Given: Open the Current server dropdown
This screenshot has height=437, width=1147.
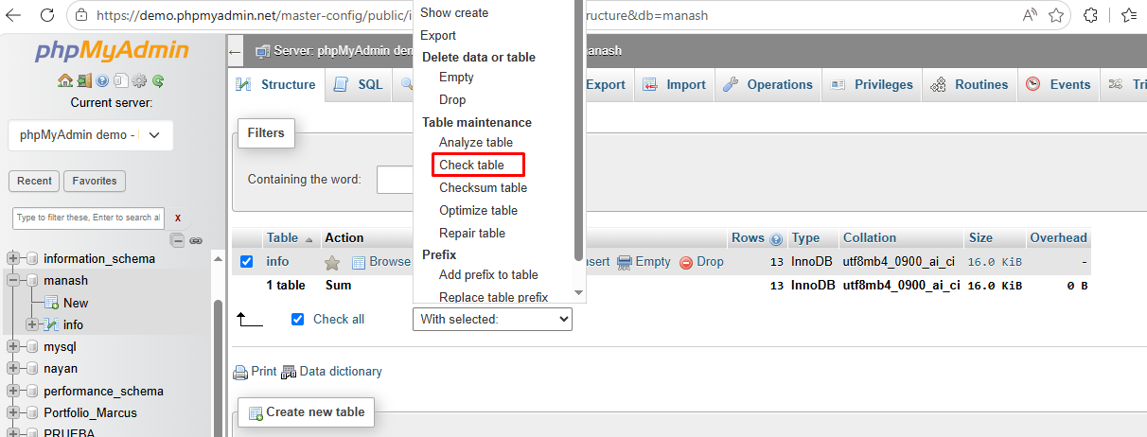Looking at the screenshot, I should click(91, 135).
